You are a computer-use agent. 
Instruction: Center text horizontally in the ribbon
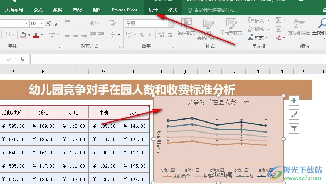76,35
